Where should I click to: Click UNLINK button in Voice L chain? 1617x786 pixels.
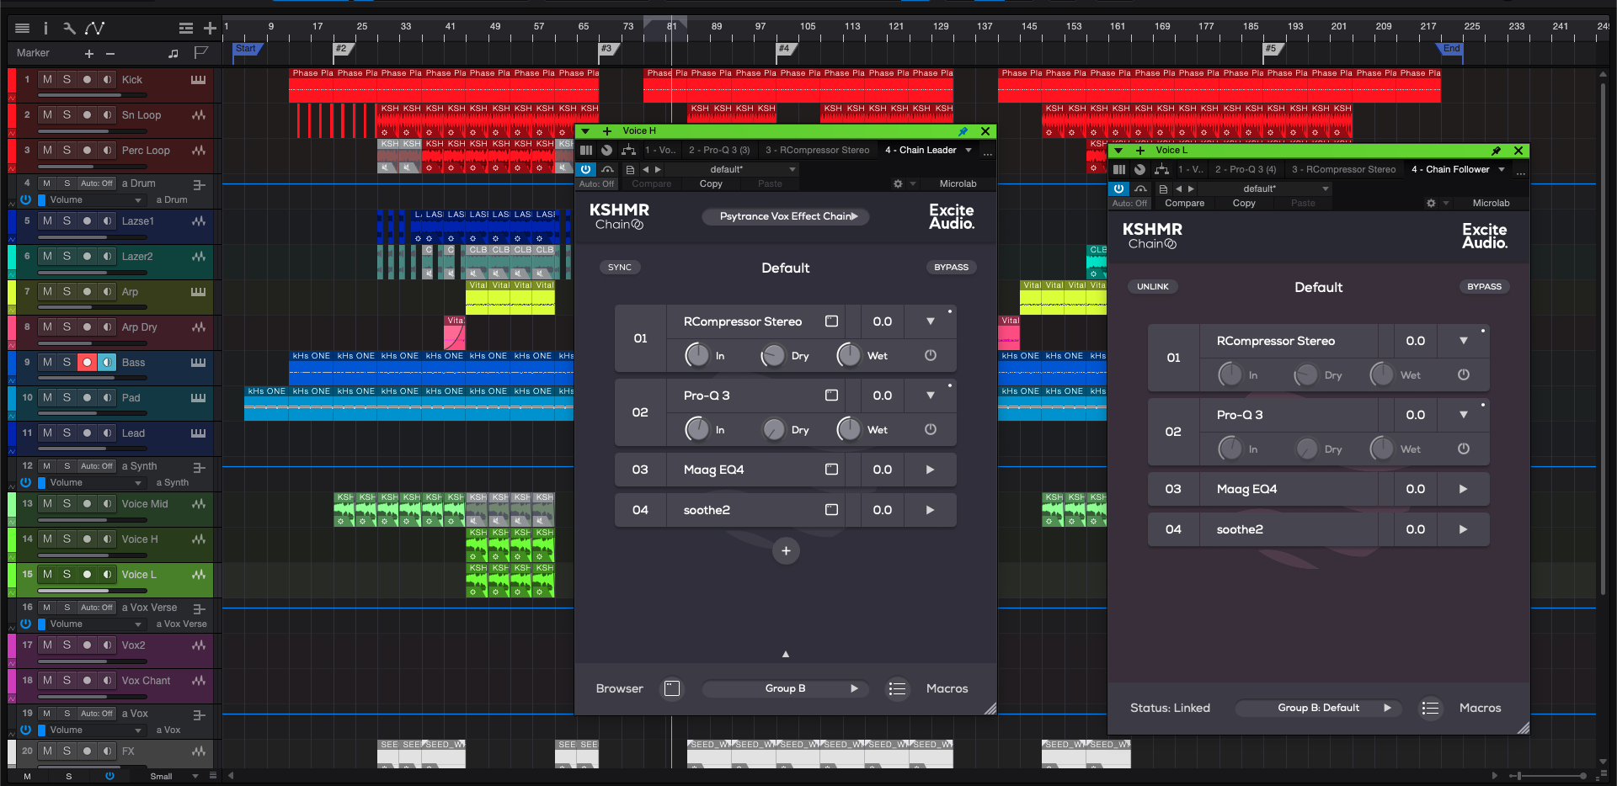pyautogui.click(x=1153, y=287)
